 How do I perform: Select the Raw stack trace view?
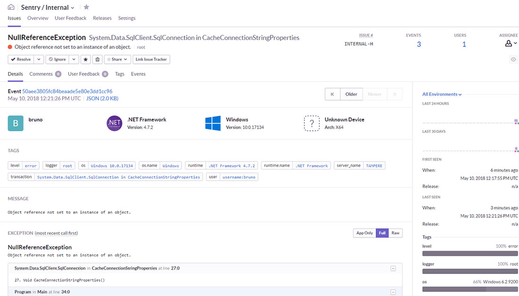(395, 233)
